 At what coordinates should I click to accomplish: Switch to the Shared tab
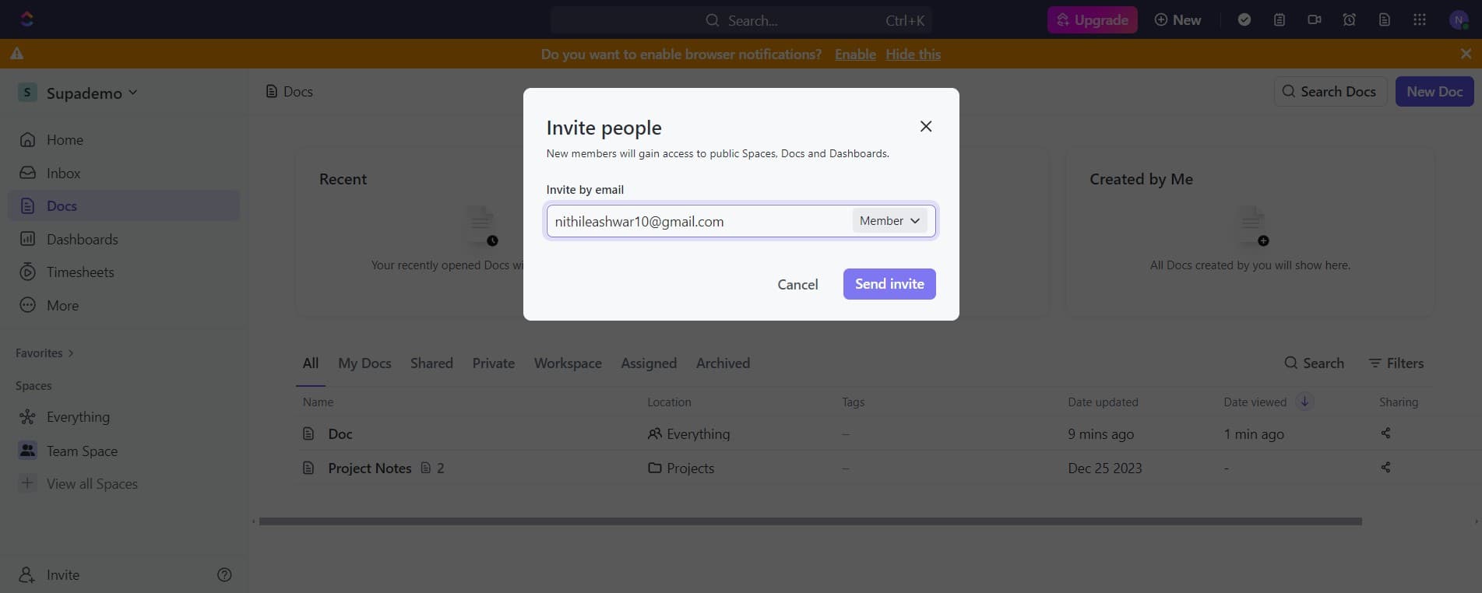(x=431, y=363)
